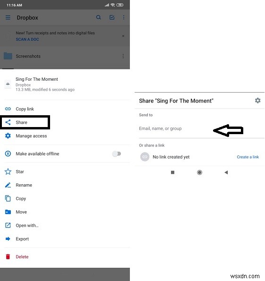Tap the Create a link button
The image size is (265, 281).
click(248, 157)
